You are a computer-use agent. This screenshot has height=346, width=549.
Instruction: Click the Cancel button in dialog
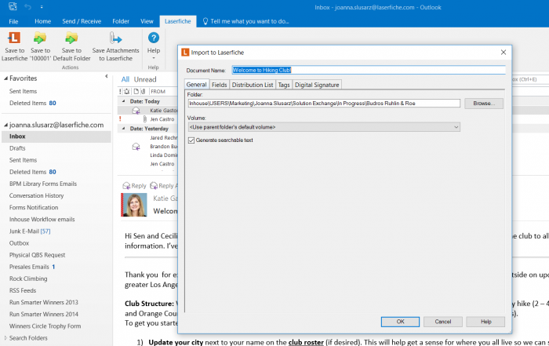pyautogui.click(x=442, y=322)
